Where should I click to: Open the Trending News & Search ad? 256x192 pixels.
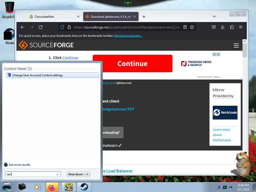pos(196,63)
